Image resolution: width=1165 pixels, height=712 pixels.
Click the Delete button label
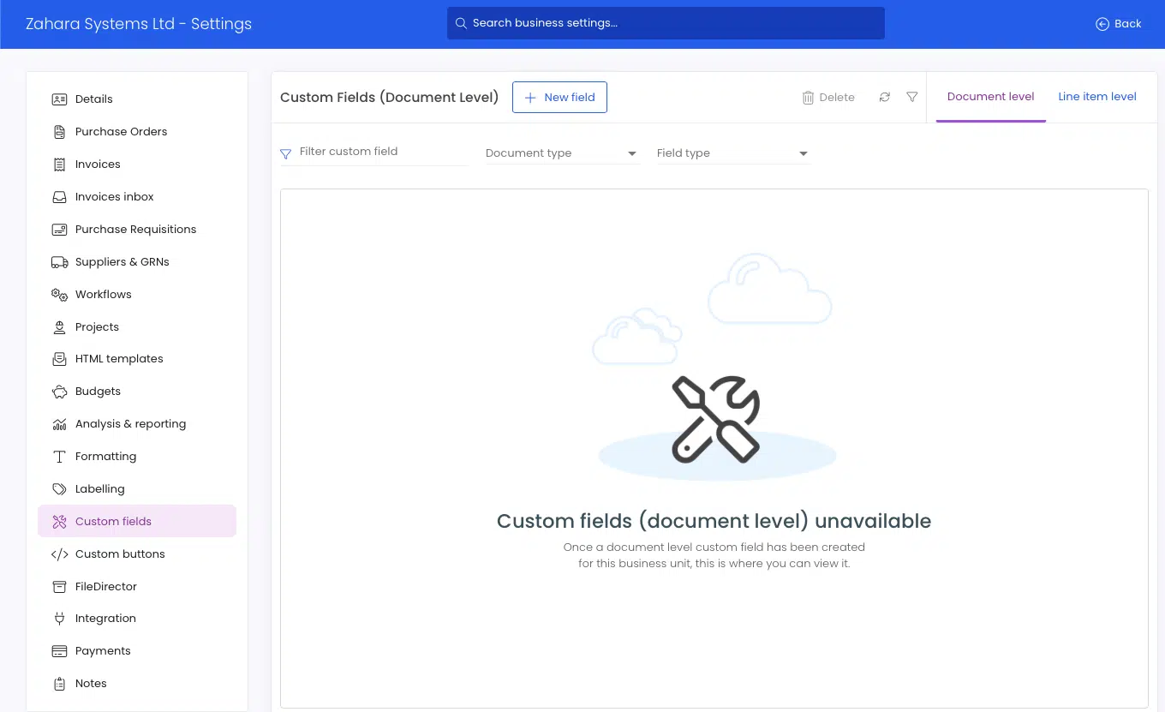tap(837, 98)
